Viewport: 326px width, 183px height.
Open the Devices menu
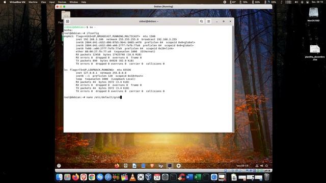(62, 2)
